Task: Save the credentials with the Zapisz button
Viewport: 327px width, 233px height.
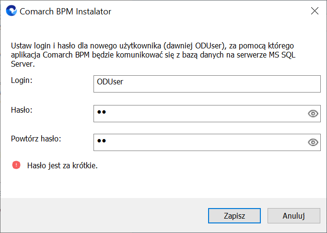Action: pos(234,216)
